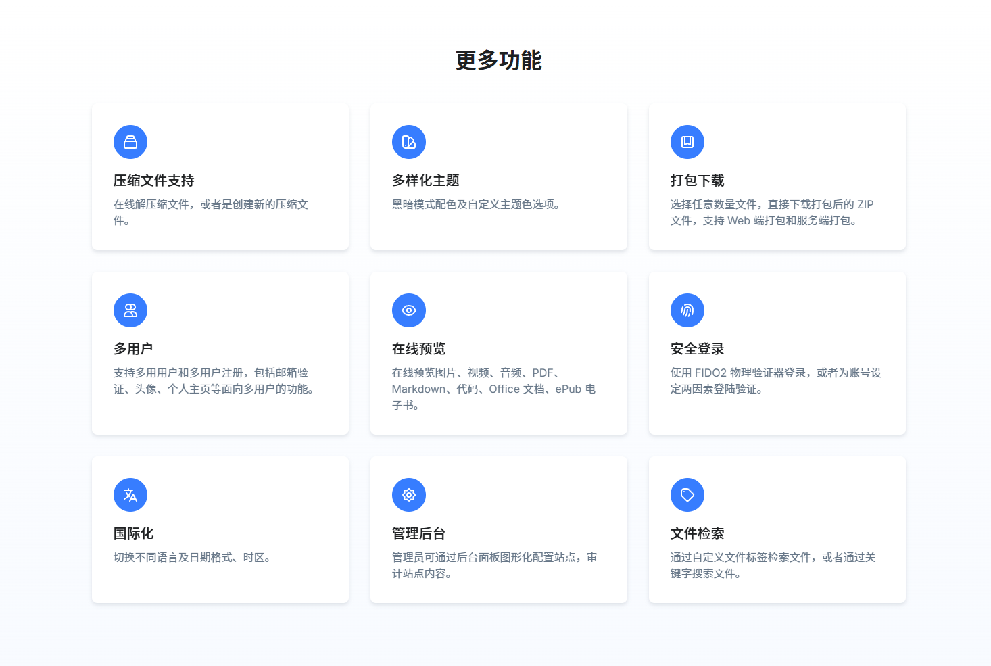Select the 国际化 card title

tap(134, 533)
